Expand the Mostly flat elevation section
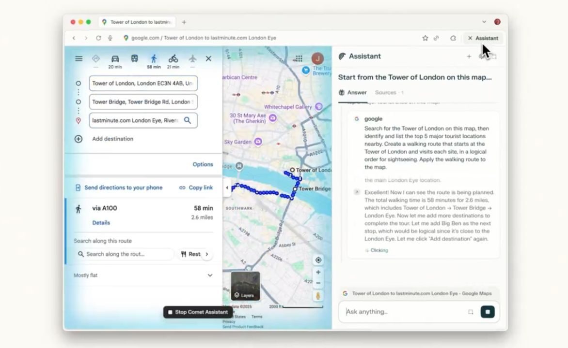568x348 pixels. pos(210,275)
